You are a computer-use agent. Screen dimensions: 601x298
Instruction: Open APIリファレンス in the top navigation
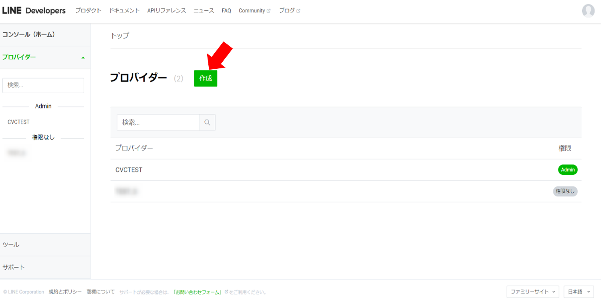coord(167,11)
